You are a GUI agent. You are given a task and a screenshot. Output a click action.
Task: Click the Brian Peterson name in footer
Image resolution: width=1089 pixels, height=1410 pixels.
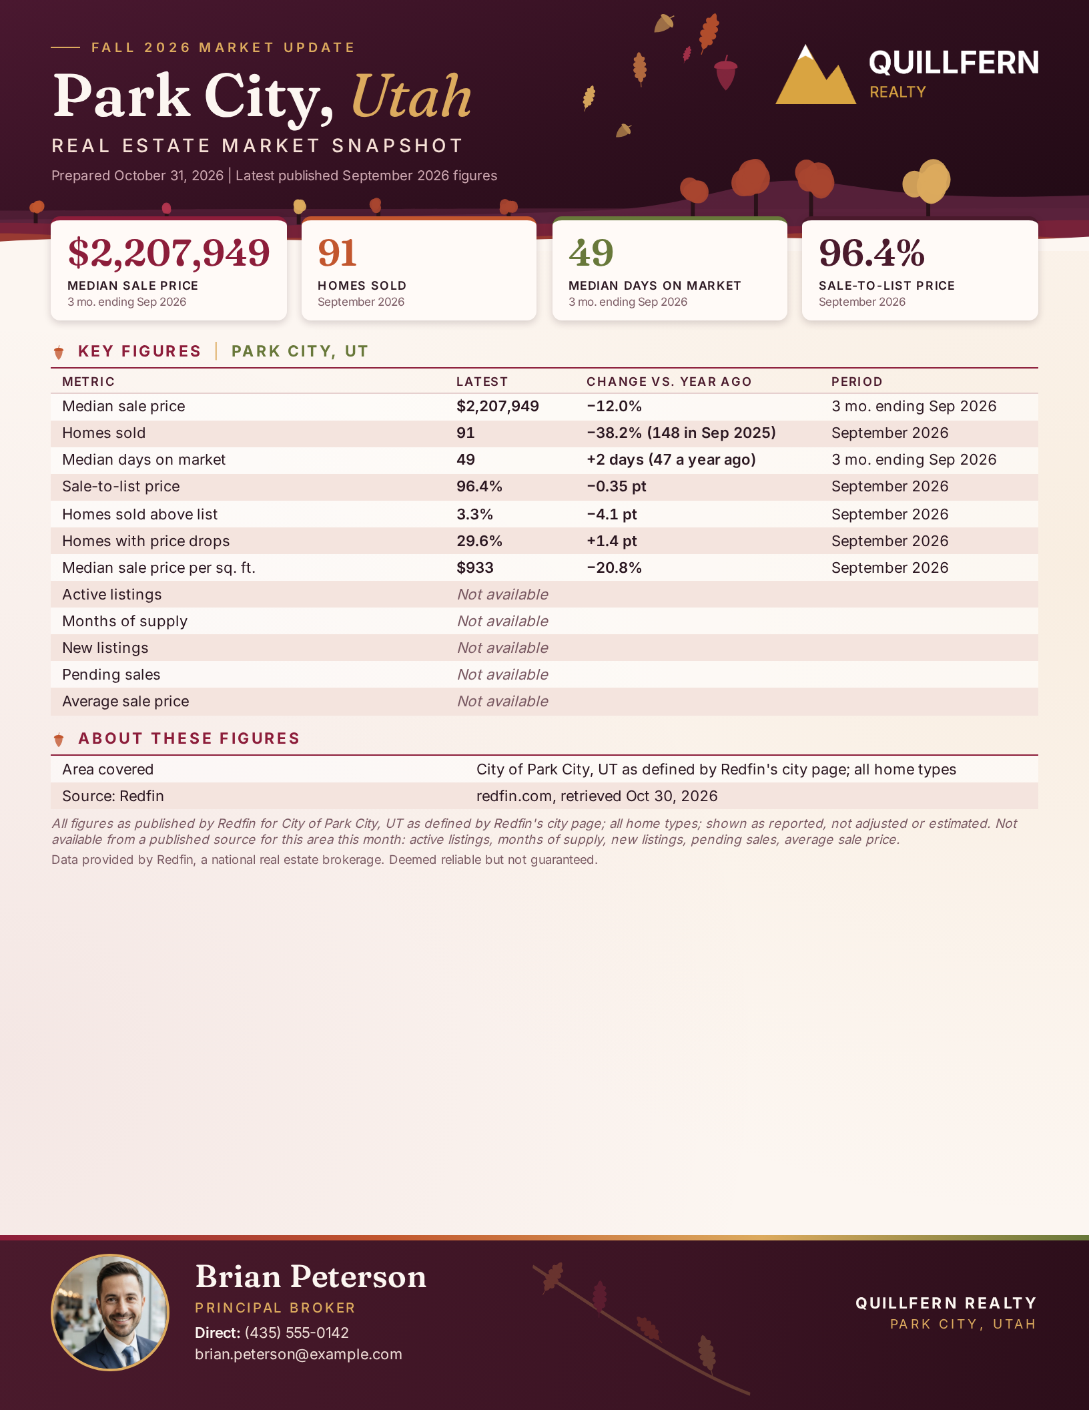tap(310, 1277)
